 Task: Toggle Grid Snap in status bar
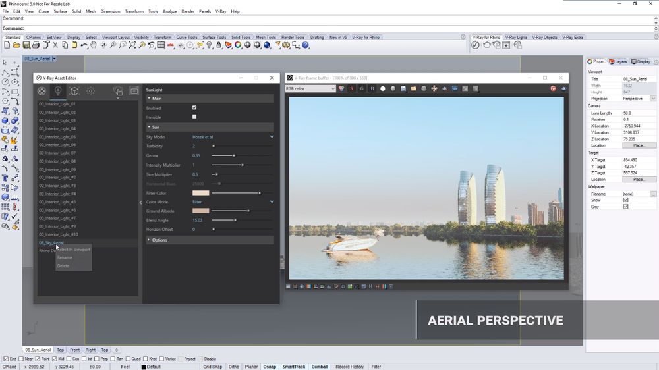(213, 367)
